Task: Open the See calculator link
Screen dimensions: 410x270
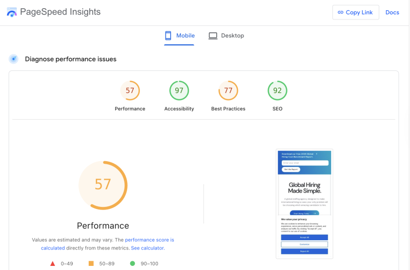Action: tap(148, 248)
